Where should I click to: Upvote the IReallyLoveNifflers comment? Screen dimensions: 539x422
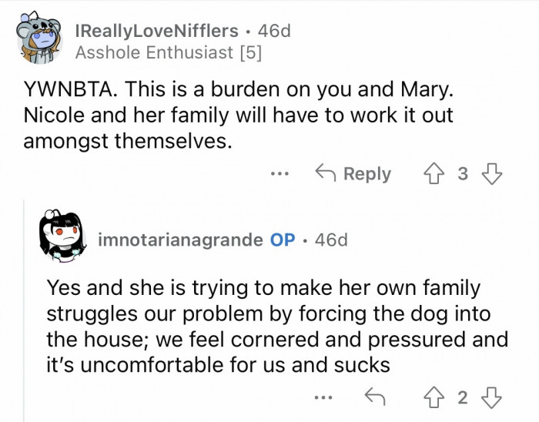pyautogui.click(x=434, y=173)
